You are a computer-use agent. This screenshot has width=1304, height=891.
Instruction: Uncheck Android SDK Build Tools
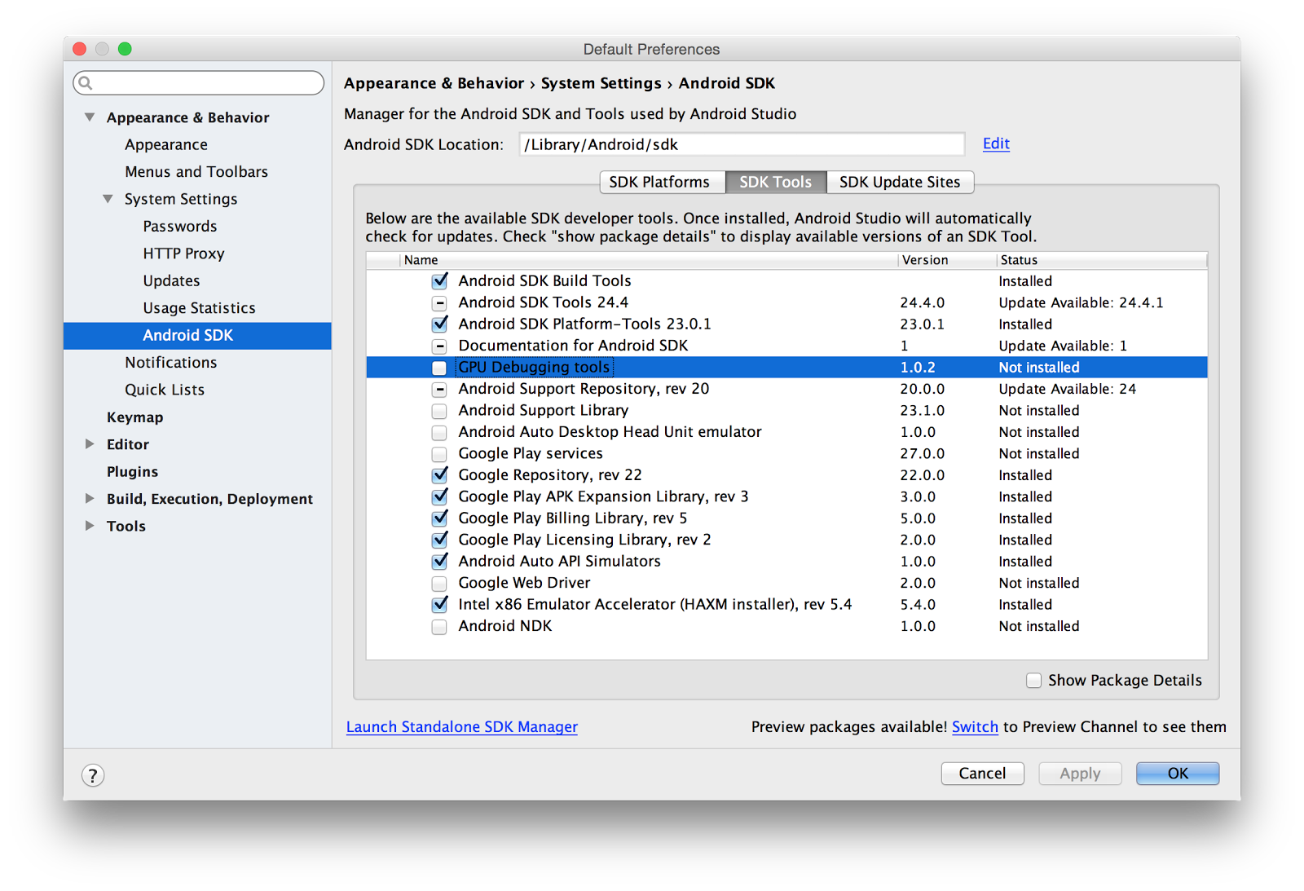point(439,280)
